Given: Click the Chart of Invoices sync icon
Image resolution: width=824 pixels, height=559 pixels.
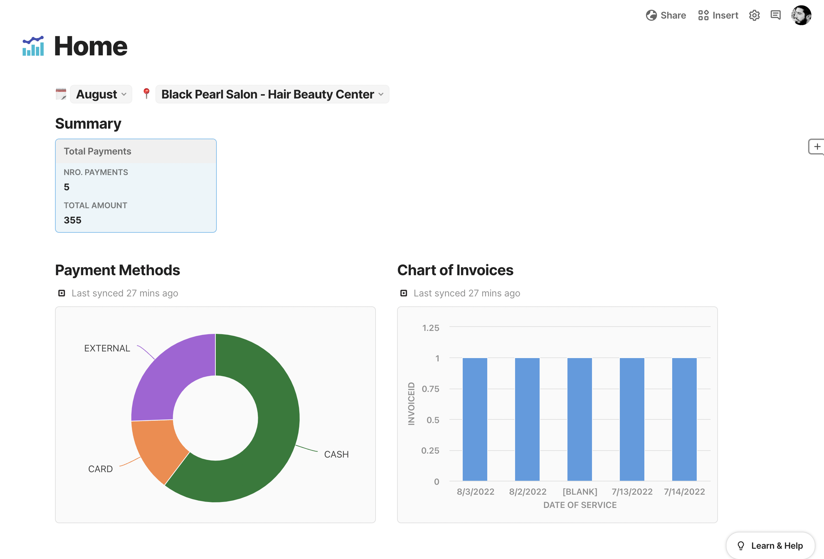Looking at the screenshot, I should [403, 293].
